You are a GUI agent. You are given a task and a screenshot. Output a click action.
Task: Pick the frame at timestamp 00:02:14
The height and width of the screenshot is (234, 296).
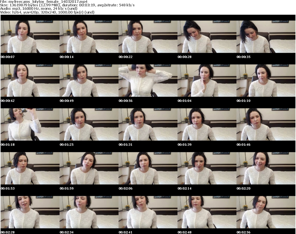(x=207, y=168)
